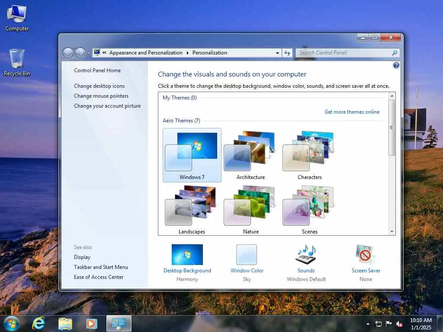Open Control Panel Home link
The width and height of the screenshot is (443, 332).
click(97, 70)
